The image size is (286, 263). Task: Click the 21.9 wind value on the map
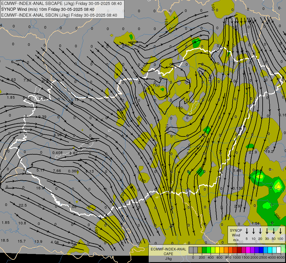click(x=253, y=152)
